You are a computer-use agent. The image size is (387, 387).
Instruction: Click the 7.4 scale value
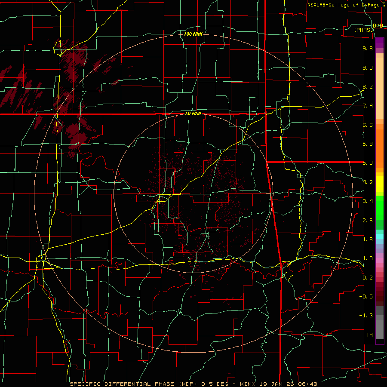[x=368, y=106]
